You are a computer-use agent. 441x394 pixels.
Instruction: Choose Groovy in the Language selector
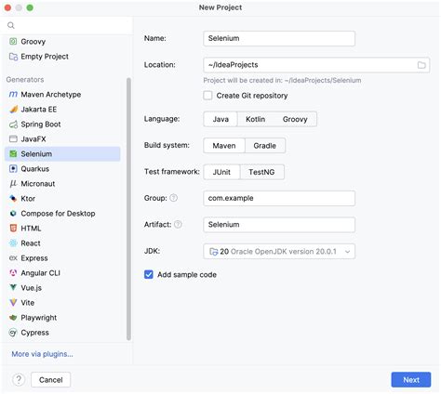tap(295, 119)
